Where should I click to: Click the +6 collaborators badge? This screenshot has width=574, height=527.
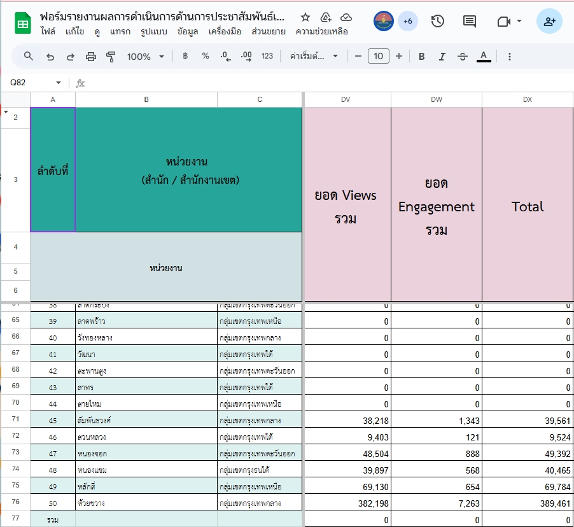tap(408, 21)
